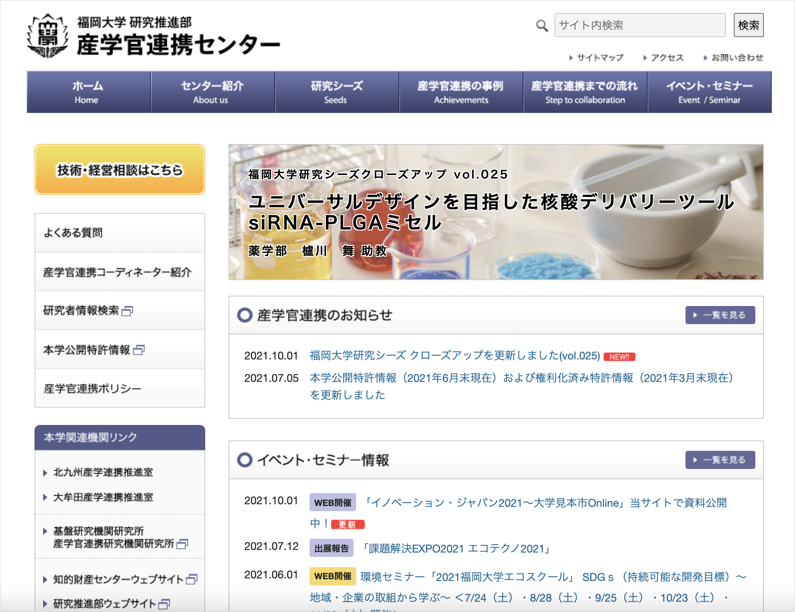
Task: Open イベント・セミナー menu
Action: tap(710, 92)
